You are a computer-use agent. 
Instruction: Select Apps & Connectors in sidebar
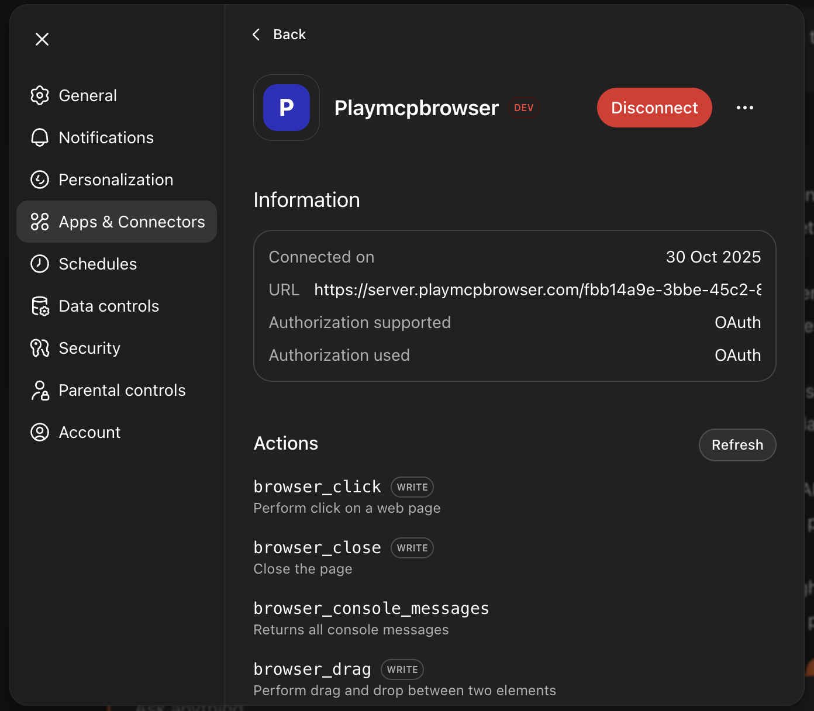pyautogui.click(x=131, y=222)
